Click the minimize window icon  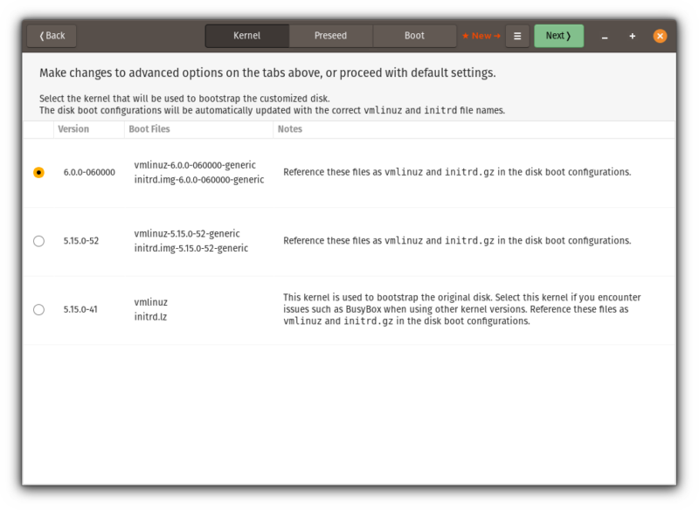(x=604, y=36)
